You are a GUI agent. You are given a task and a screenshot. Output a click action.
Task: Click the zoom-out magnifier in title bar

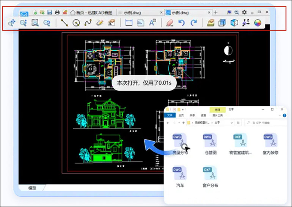pos(237,12)
